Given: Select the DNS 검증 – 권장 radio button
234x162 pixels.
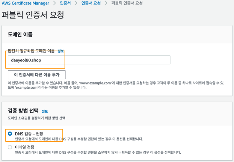Looking at the screenshot, I should click(x=10, y=134).
